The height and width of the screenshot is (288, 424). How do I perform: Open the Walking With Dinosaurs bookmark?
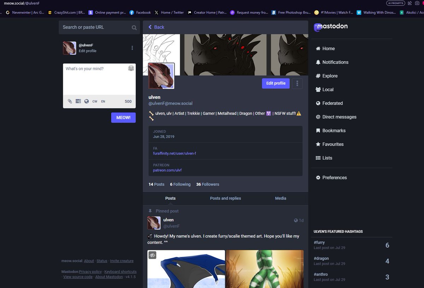(376, 12)
